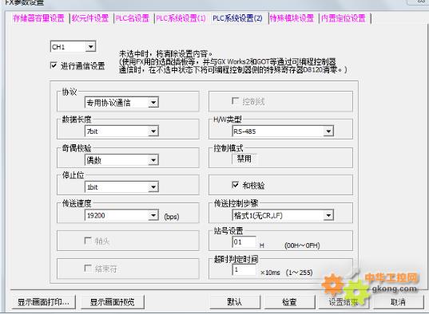Screen dimensions: 429x314
Task: Switch to the 存储器容量设置 tab
Action: tap(38, 18)
